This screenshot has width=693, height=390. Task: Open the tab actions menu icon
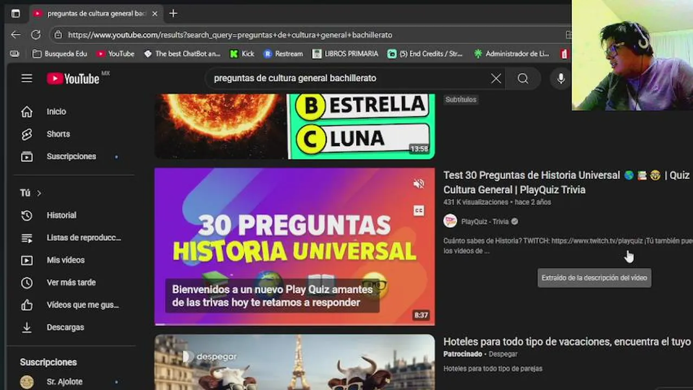(15, 14)
